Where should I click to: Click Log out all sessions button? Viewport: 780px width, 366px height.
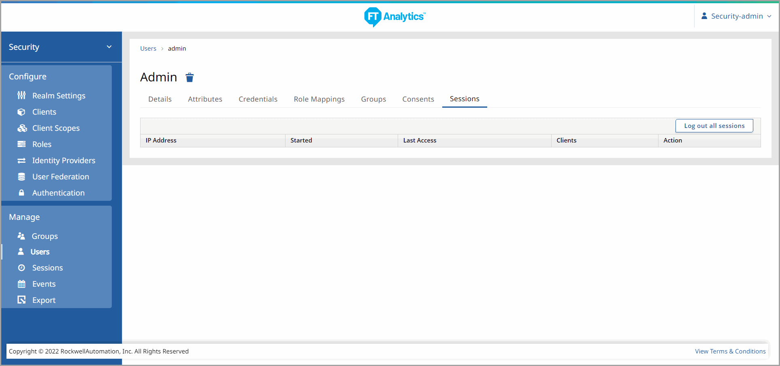[714, 126]
